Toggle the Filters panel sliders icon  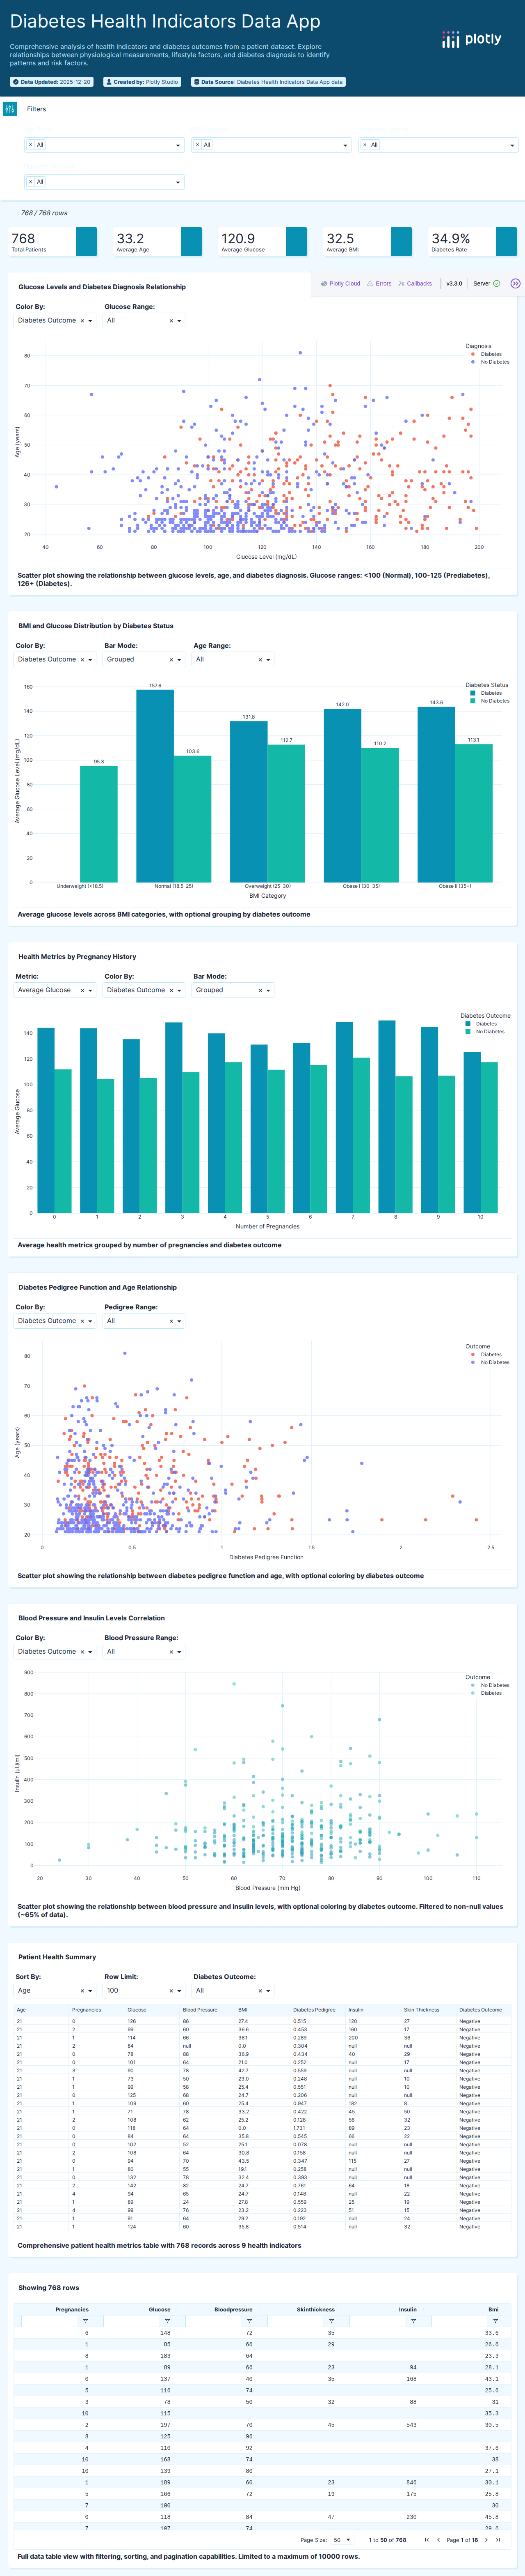(10, 109)
